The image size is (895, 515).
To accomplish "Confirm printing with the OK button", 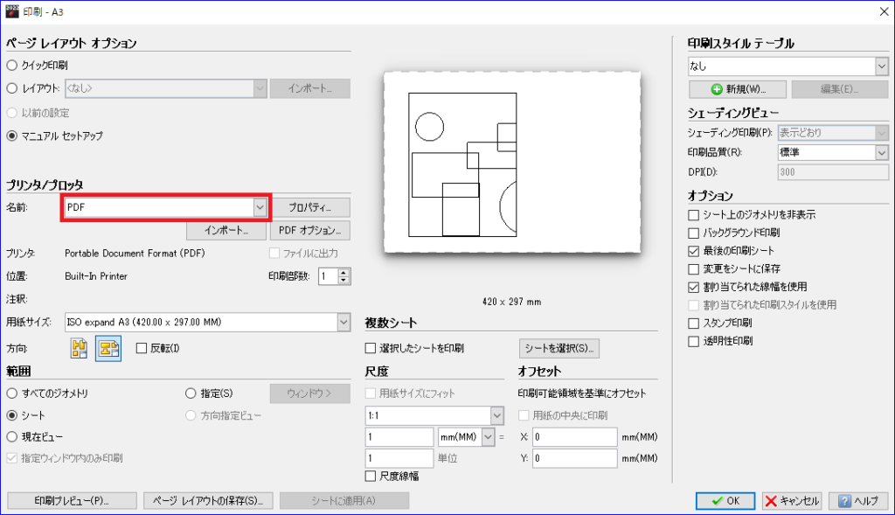I will [x=725, y=501].
